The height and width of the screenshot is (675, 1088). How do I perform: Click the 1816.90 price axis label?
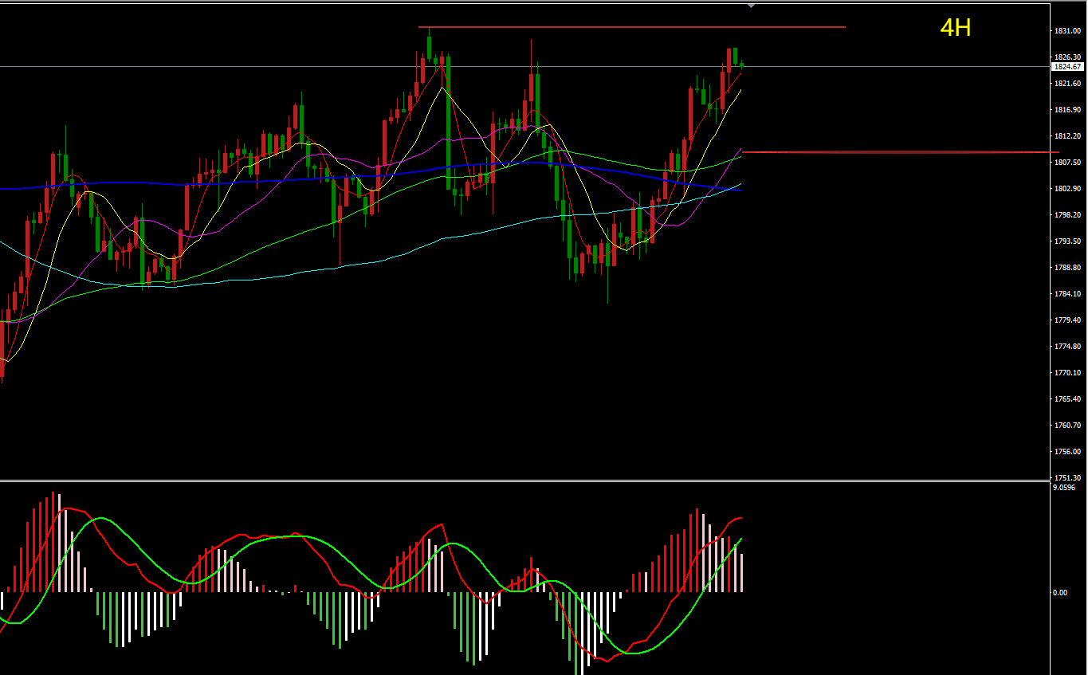[1067, 110]
